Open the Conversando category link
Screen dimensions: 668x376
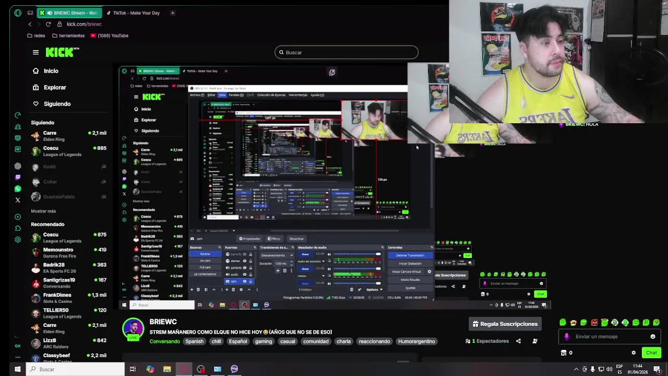click(x=164, y=342)
